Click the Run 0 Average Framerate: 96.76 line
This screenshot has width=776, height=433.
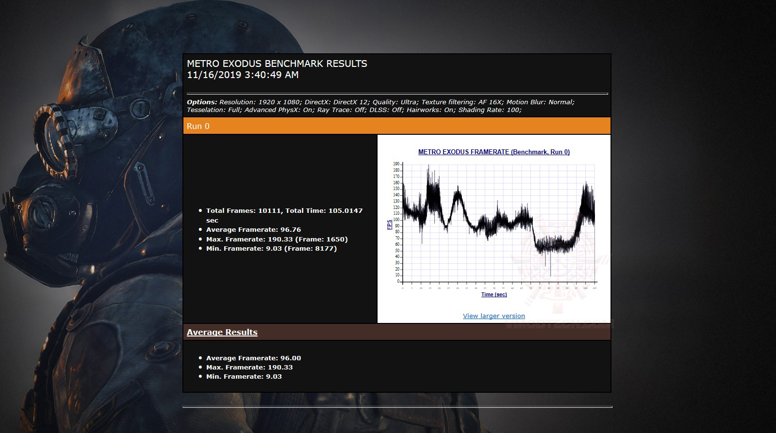point(254,230)
